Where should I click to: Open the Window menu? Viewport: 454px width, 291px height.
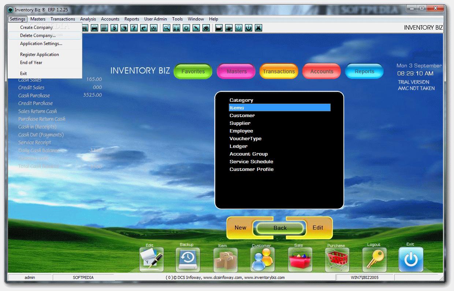tap(196, 19)
